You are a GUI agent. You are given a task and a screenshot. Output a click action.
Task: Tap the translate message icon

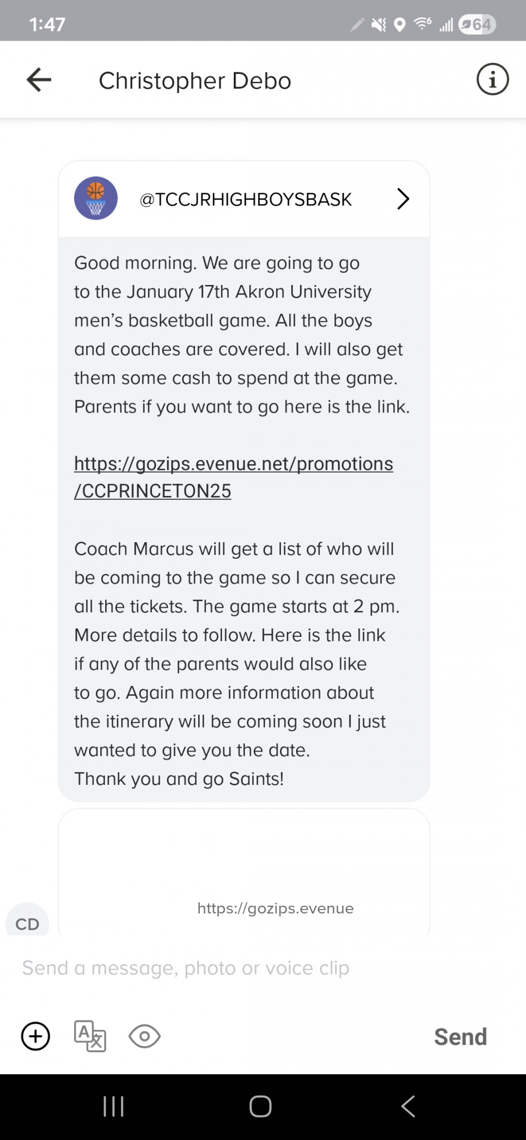tap(90, 1036)
